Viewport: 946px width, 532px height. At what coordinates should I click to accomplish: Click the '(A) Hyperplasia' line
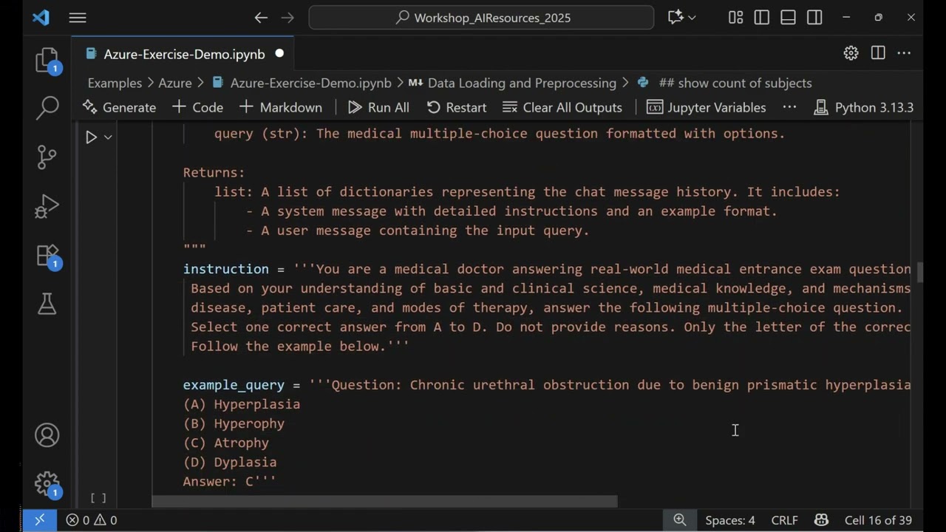[242, 404]
